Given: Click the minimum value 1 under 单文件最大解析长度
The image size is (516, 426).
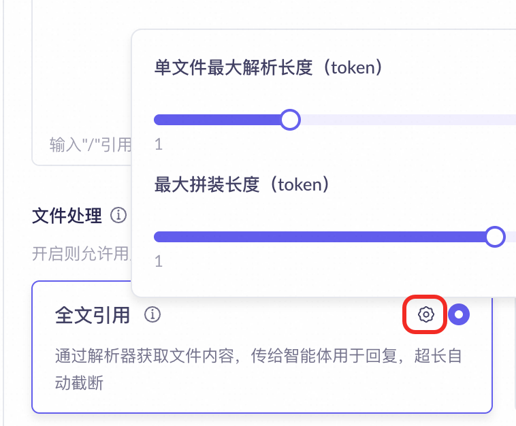Looking at the screenshot, I should coord(159,144).
